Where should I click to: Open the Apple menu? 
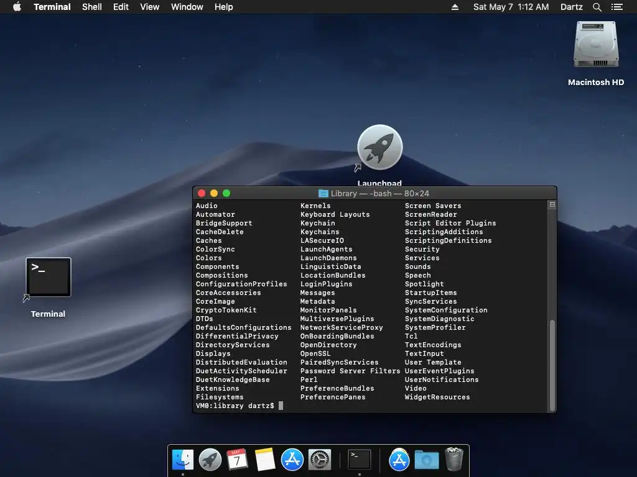(x=17, y=7)
